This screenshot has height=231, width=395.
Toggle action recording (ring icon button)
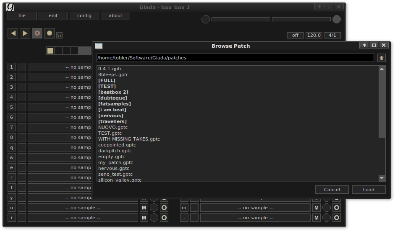[37, 33]
